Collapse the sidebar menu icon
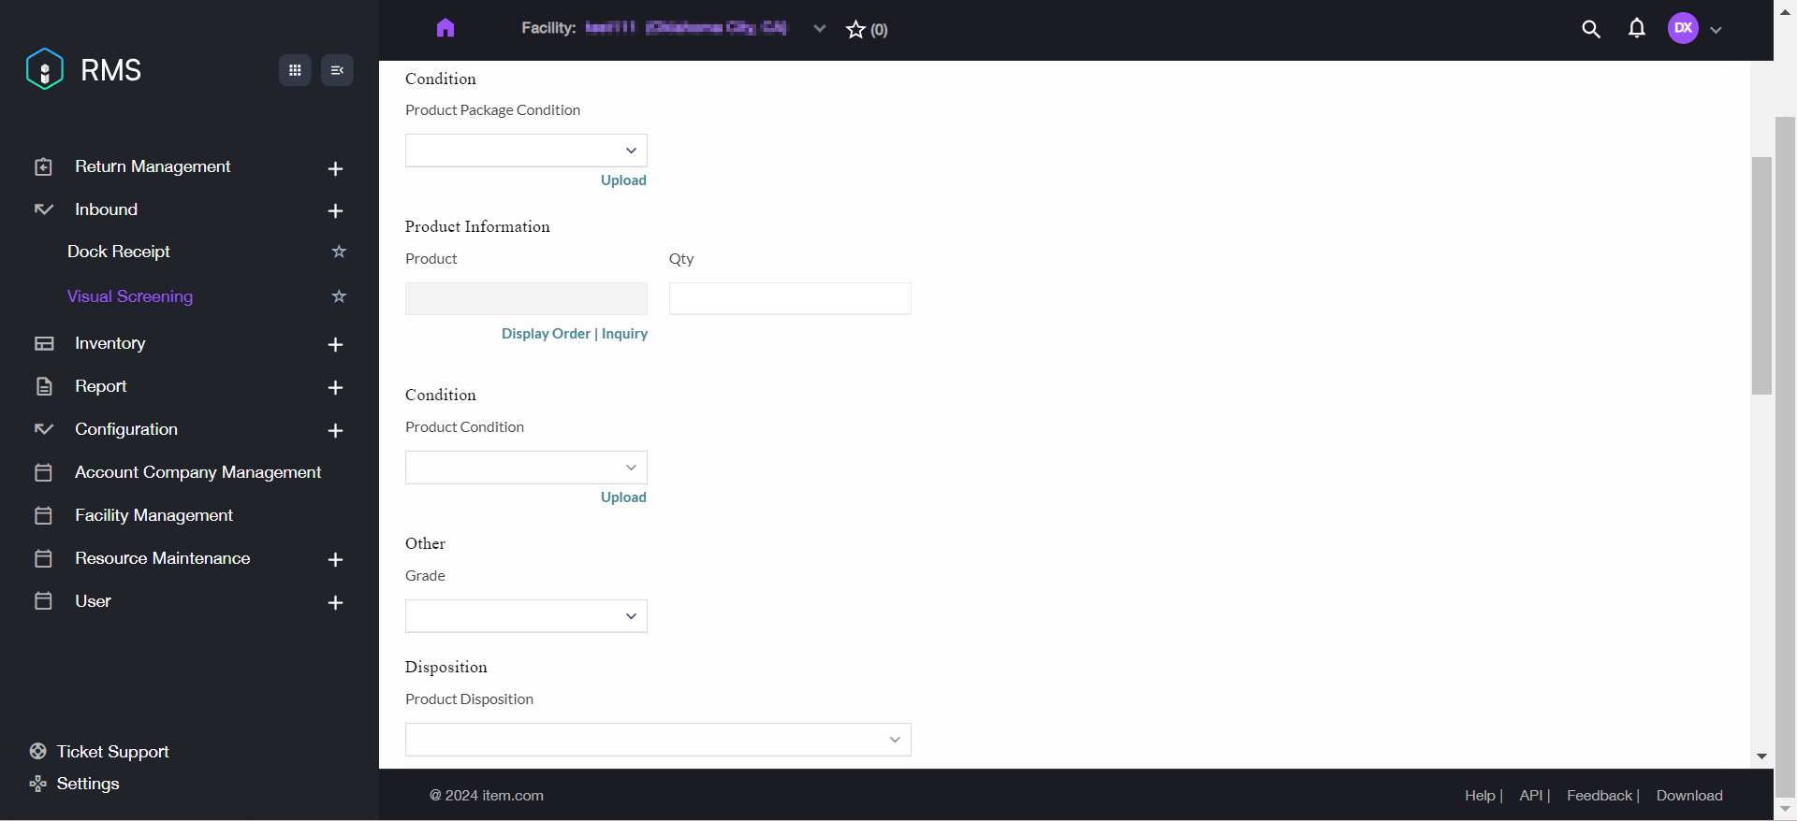The width and height of the screenshot is (1797, 821). click(x=337, y=70)
